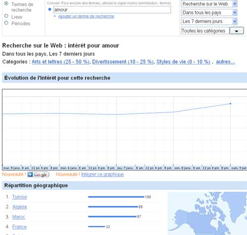Open Styles de vie category link
The width and height of the screenshot is (247, 235).
(183, 62)
